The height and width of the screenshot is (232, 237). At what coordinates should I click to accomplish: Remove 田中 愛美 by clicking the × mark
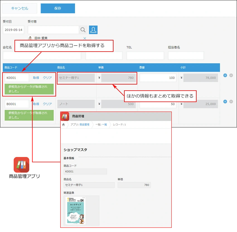pyautogui.click(x=85, y=38)
